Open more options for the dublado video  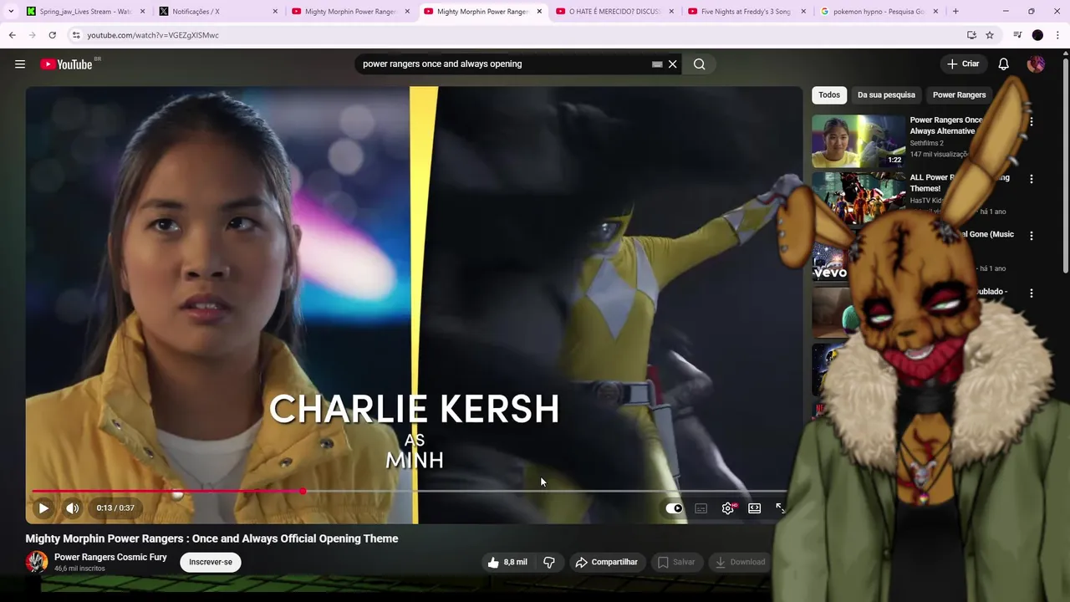click(x=1031, y=293)
